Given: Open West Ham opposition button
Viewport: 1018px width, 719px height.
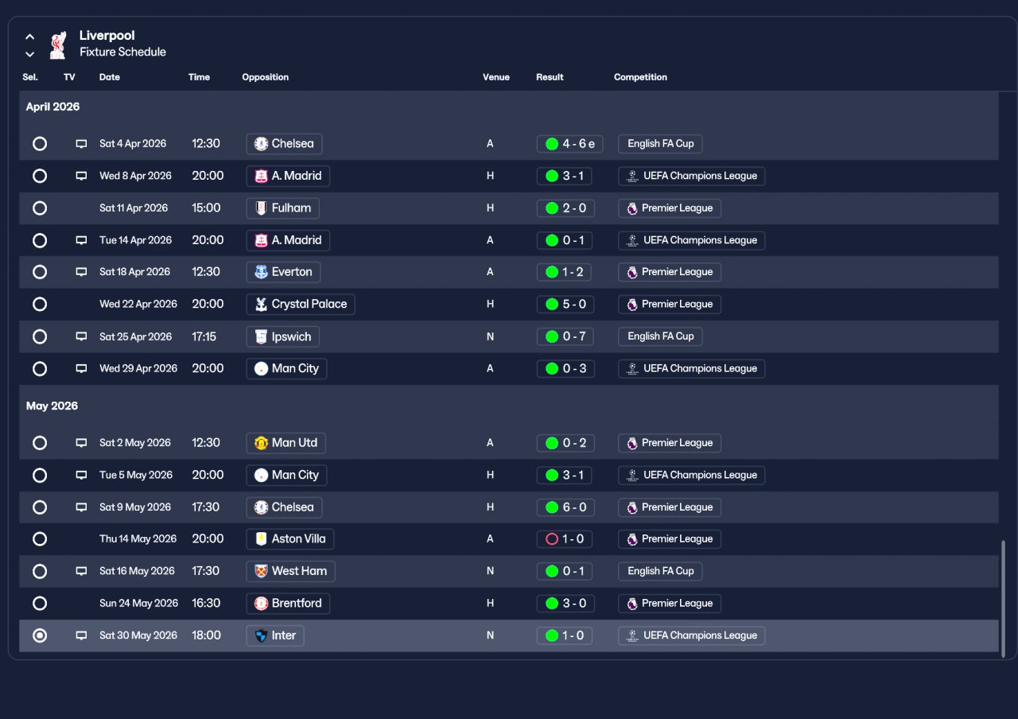Looking at the screenshot, I should pos(291,571).
